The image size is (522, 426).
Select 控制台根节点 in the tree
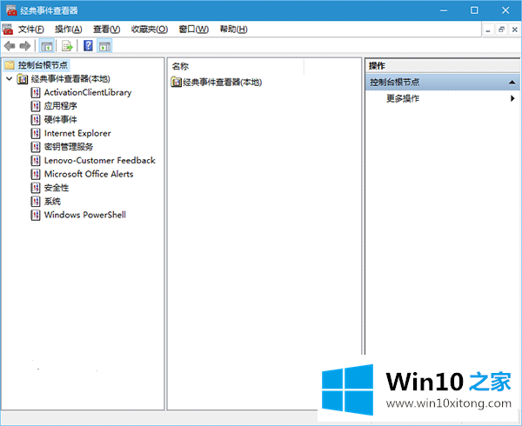[x=43, y=65]
